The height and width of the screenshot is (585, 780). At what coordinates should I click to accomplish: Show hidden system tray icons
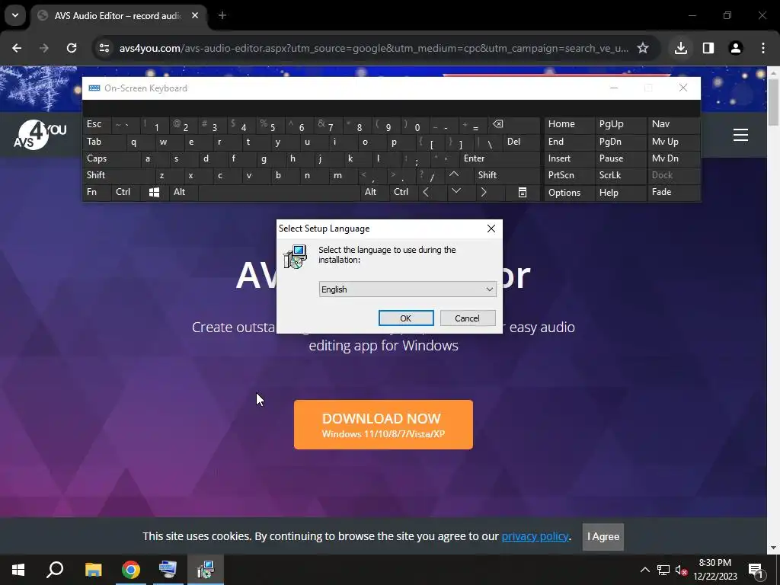[644, 570]
